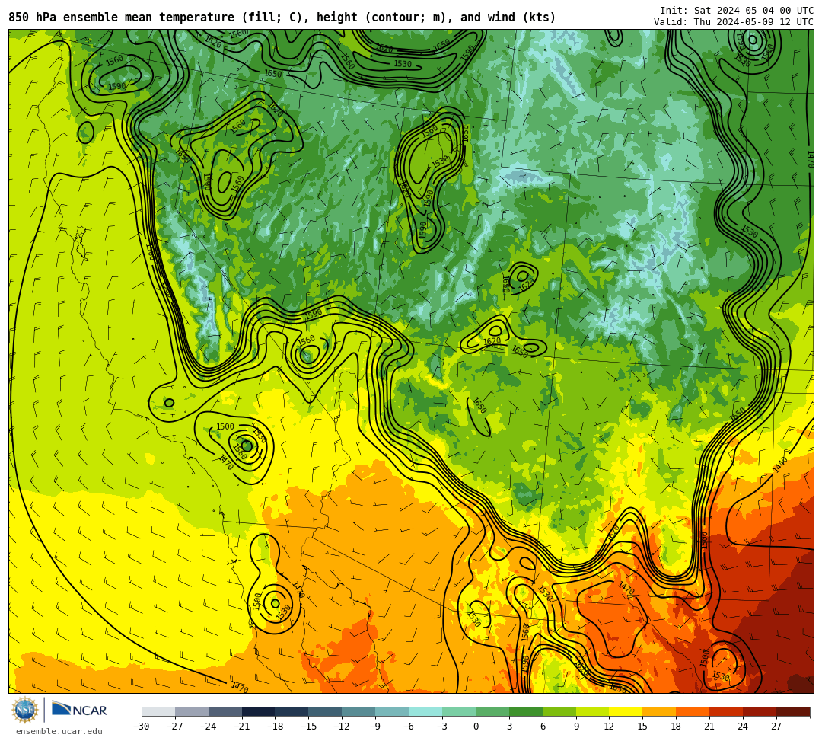Viewport: 822px width, 741px height.
Task: Click the 0 tick label on color bar
Action: 476,727
